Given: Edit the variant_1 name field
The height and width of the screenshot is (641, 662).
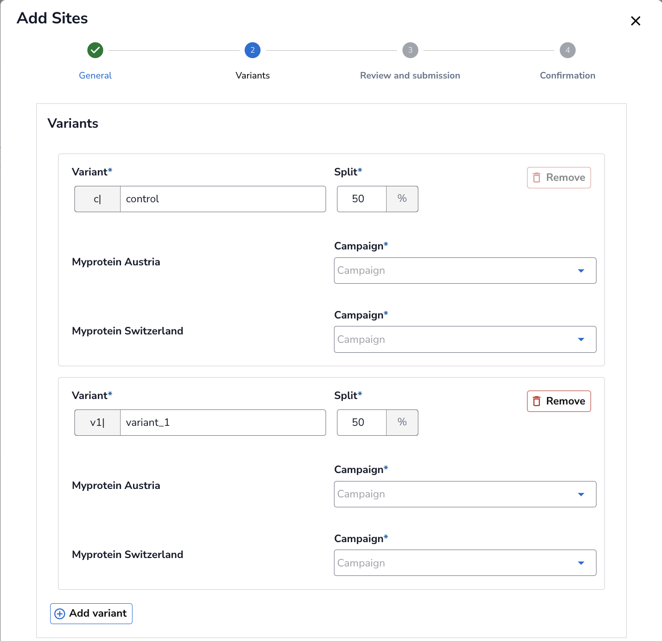Looking at the screenshot, I should coord(222,423).
